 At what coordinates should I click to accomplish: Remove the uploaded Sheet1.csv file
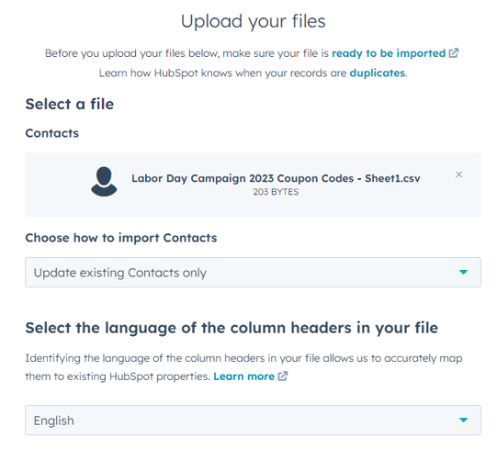click(x=458, y=174)
